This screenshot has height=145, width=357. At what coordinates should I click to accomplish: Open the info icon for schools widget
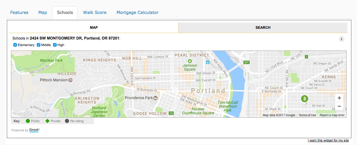[x=342, y=39]
